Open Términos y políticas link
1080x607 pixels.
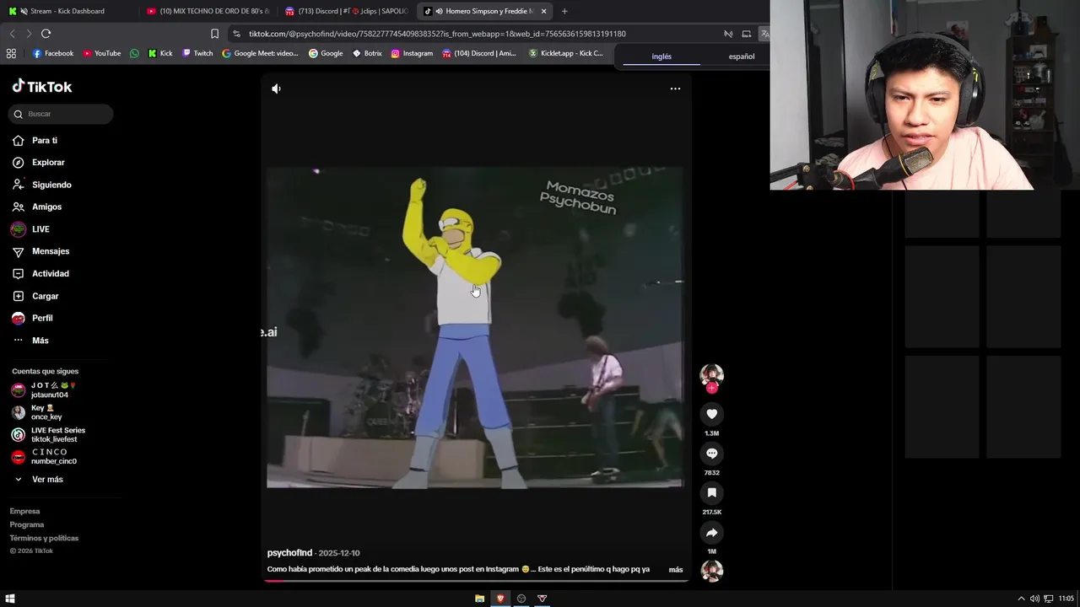coord(44,538)
